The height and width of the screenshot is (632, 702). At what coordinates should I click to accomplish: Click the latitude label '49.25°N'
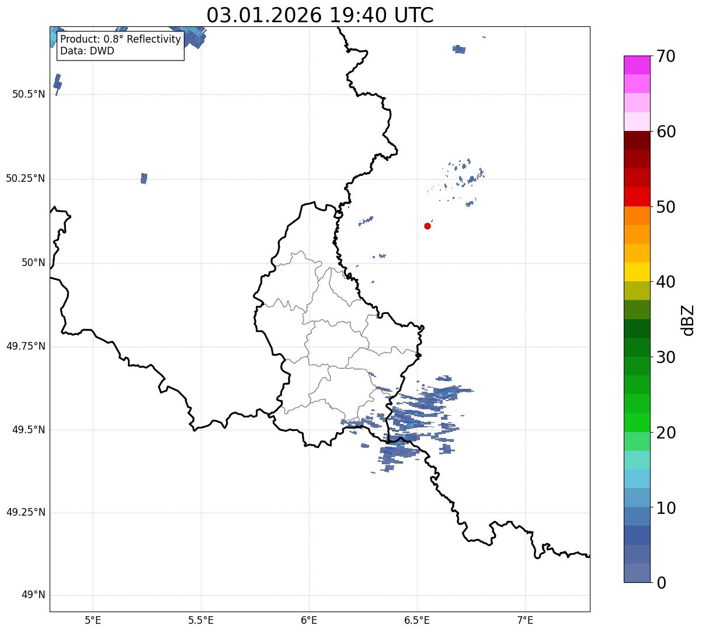coord(25,512)
